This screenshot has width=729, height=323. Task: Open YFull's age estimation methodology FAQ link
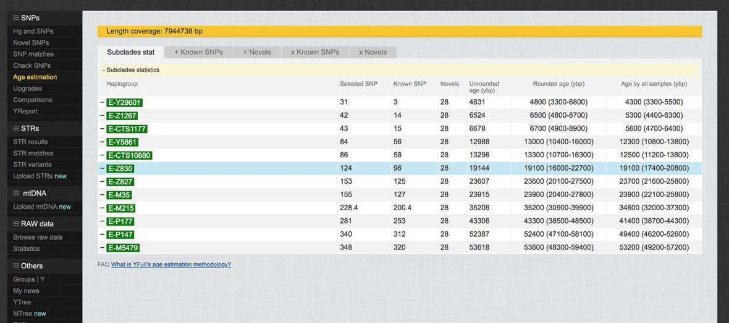171,264
